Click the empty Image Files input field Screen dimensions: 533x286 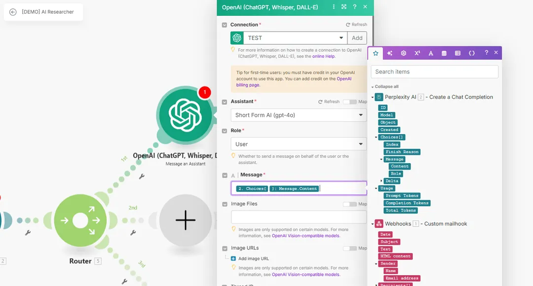click(x=299, y=217)
